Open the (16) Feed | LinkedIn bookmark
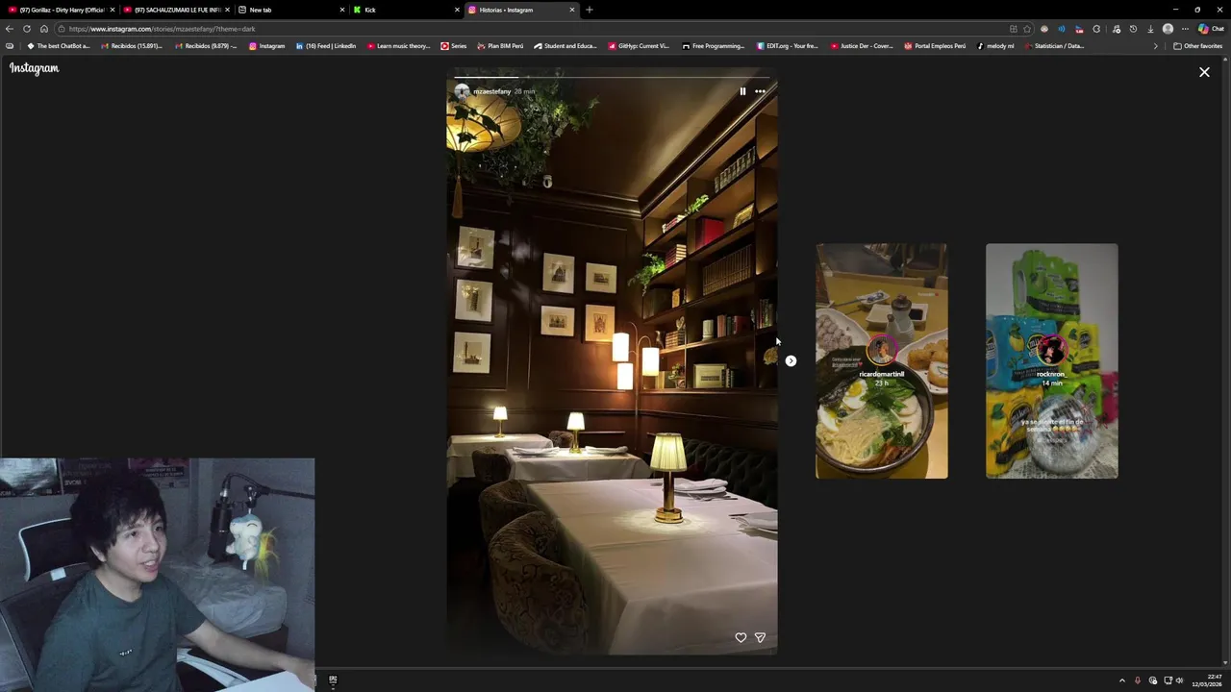Viewport: 1231px width, 692px height. (x=326, y=46)
